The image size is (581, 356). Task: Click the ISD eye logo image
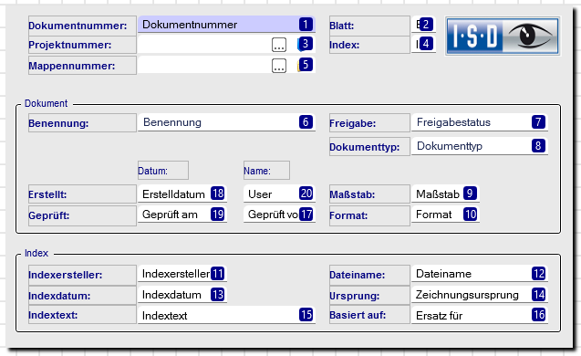(x=503, y=37)
